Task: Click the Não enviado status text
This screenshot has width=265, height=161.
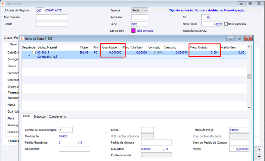Action: pyautogui.click(x=145, y=31)
